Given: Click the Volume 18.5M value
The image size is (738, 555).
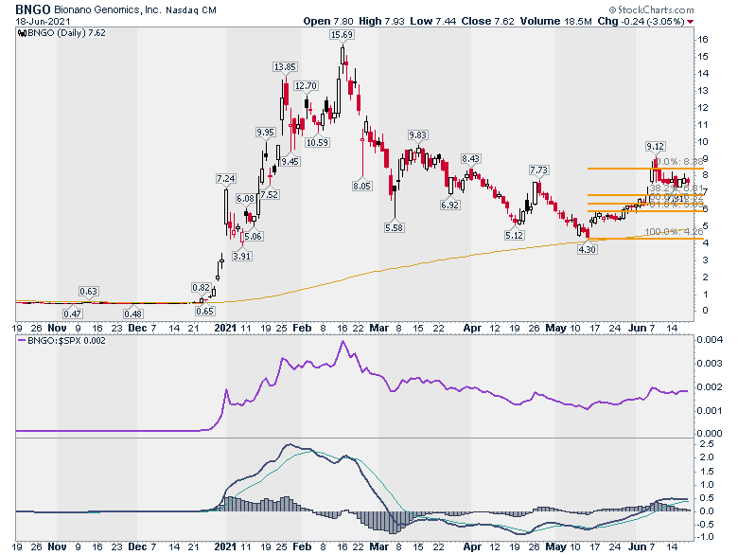Looking at the screenshot, I should pos(555,21).
